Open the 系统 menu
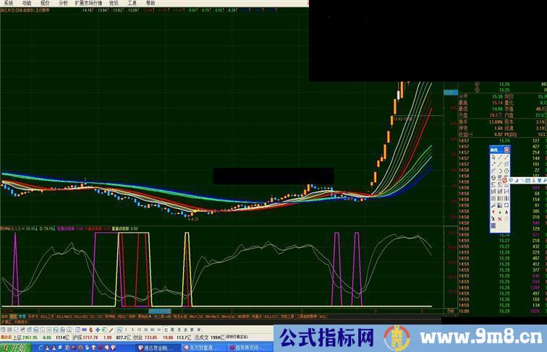The image size is (547, 352). click(8, 3)
